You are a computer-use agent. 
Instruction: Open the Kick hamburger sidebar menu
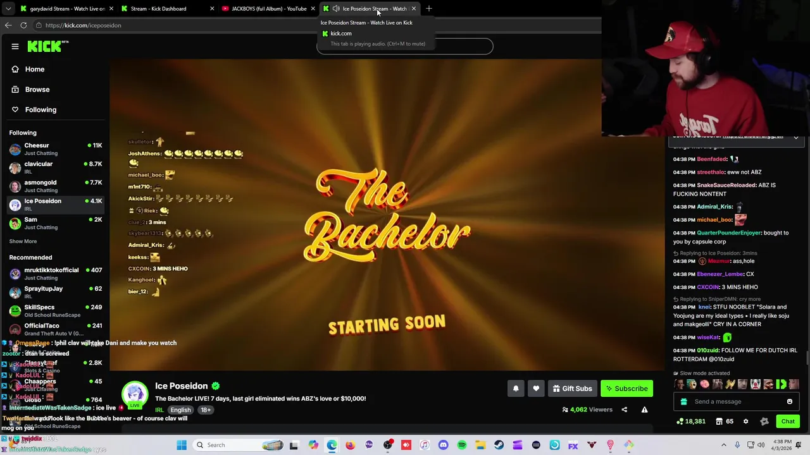15,46
